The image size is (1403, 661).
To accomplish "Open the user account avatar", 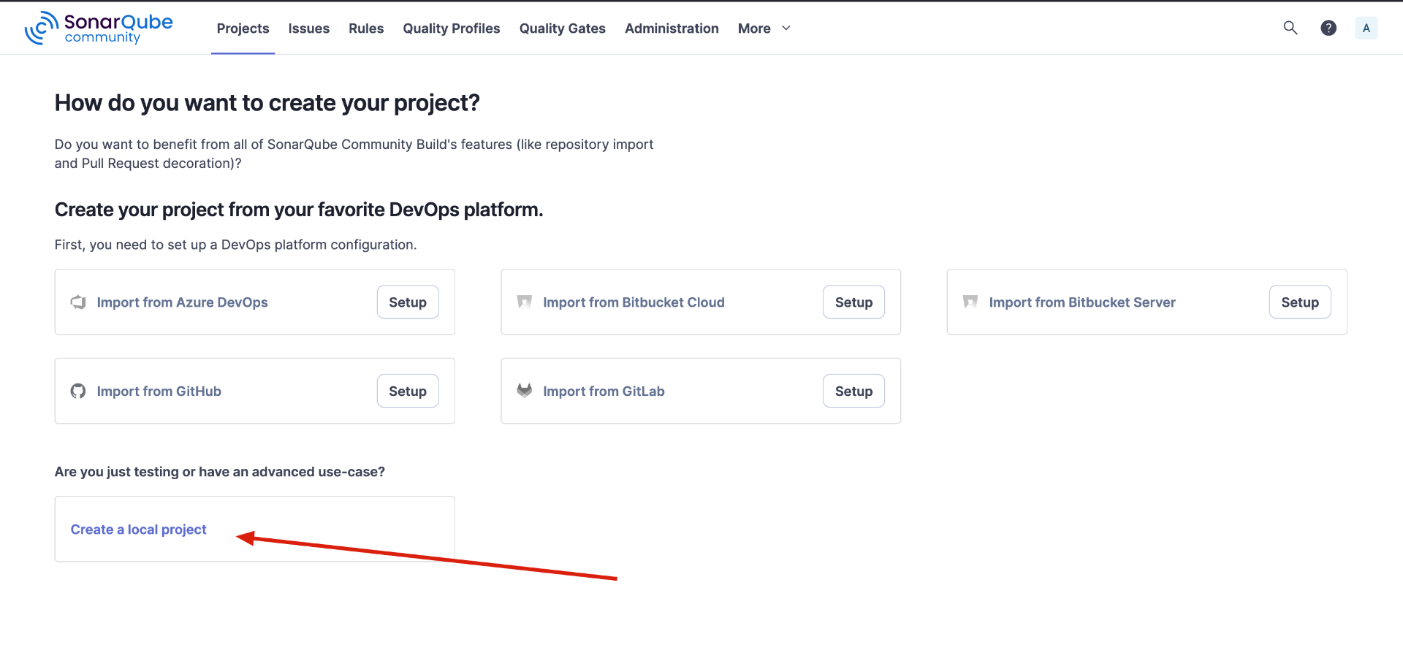I will click(1366, 28).
